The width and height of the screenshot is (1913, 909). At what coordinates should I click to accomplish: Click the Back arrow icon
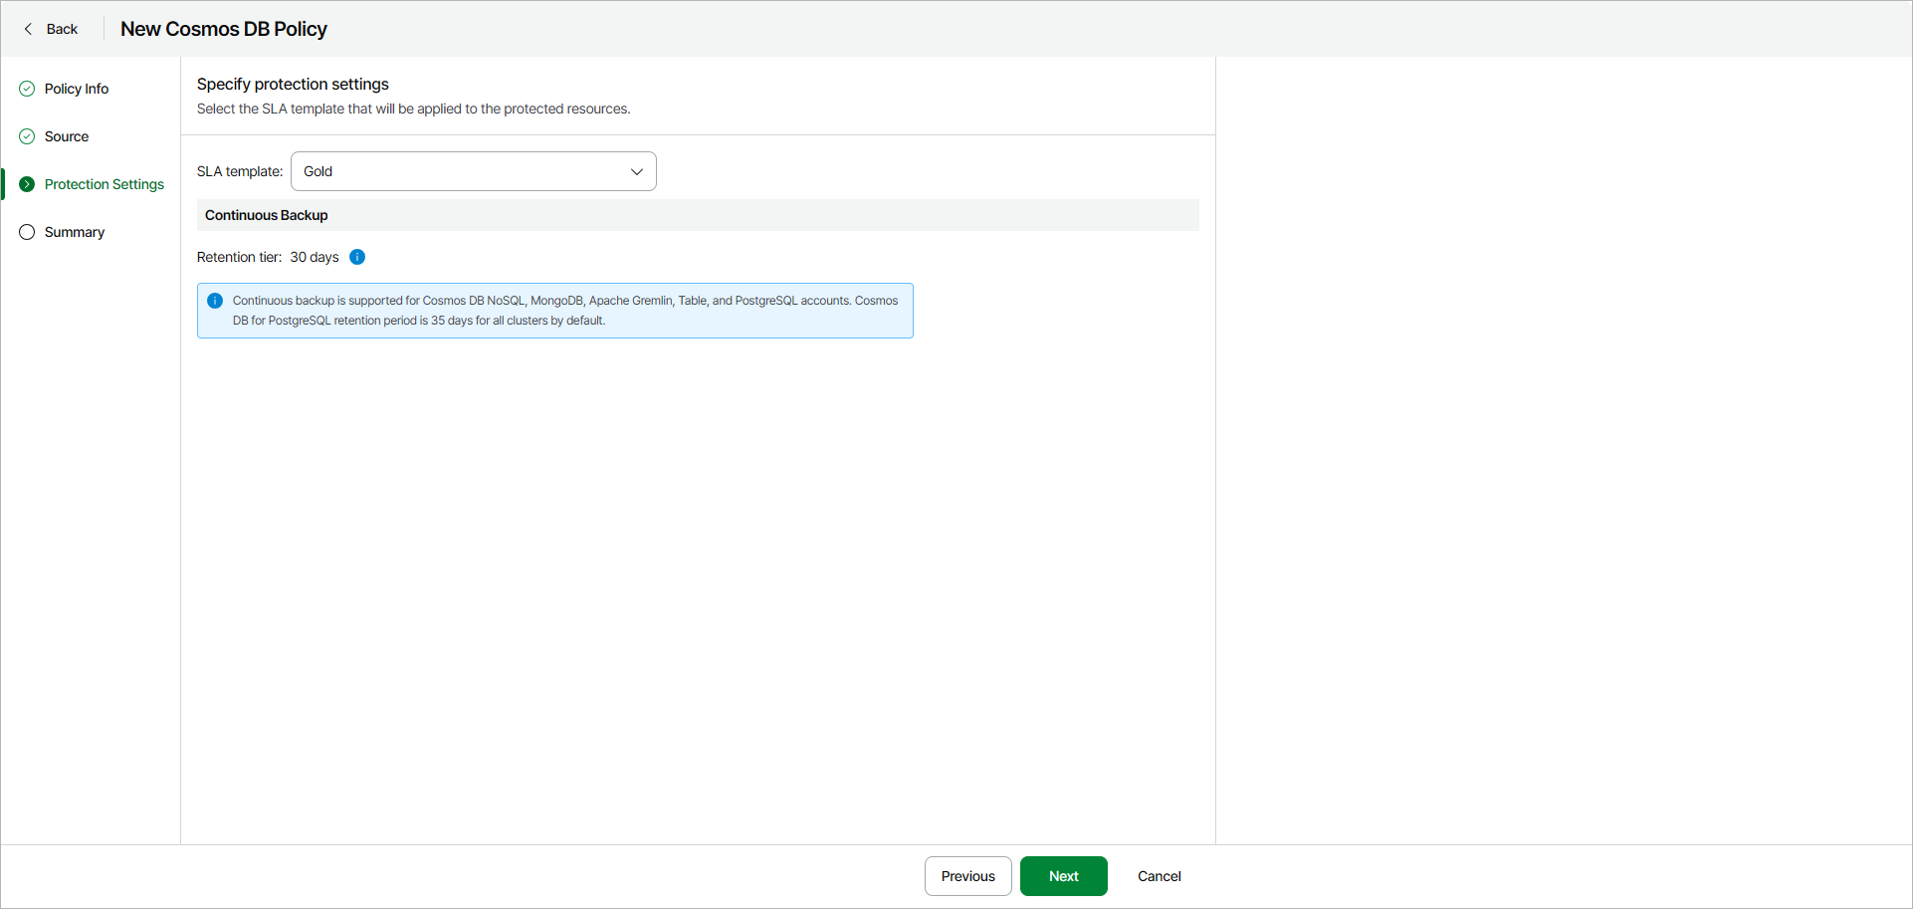[x=28, y=29]
